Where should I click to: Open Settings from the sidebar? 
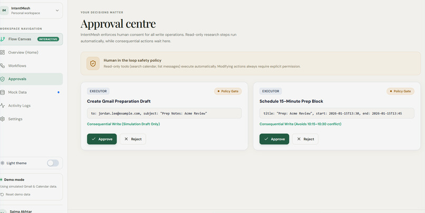31,119
